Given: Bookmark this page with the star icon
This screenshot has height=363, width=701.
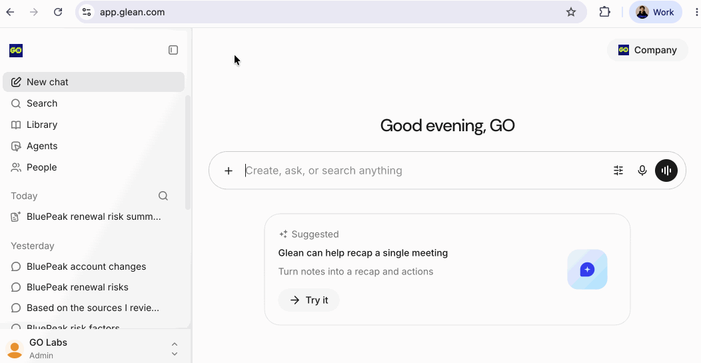Looking at the screenshot, I should click(571, 12).
